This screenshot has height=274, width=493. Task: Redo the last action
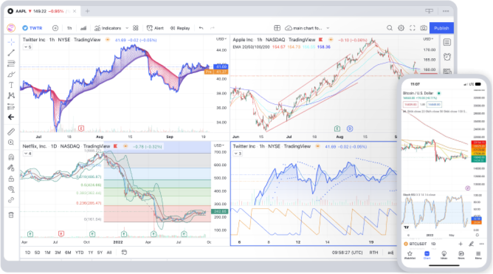pyautogui.click(x=212, y=28)
